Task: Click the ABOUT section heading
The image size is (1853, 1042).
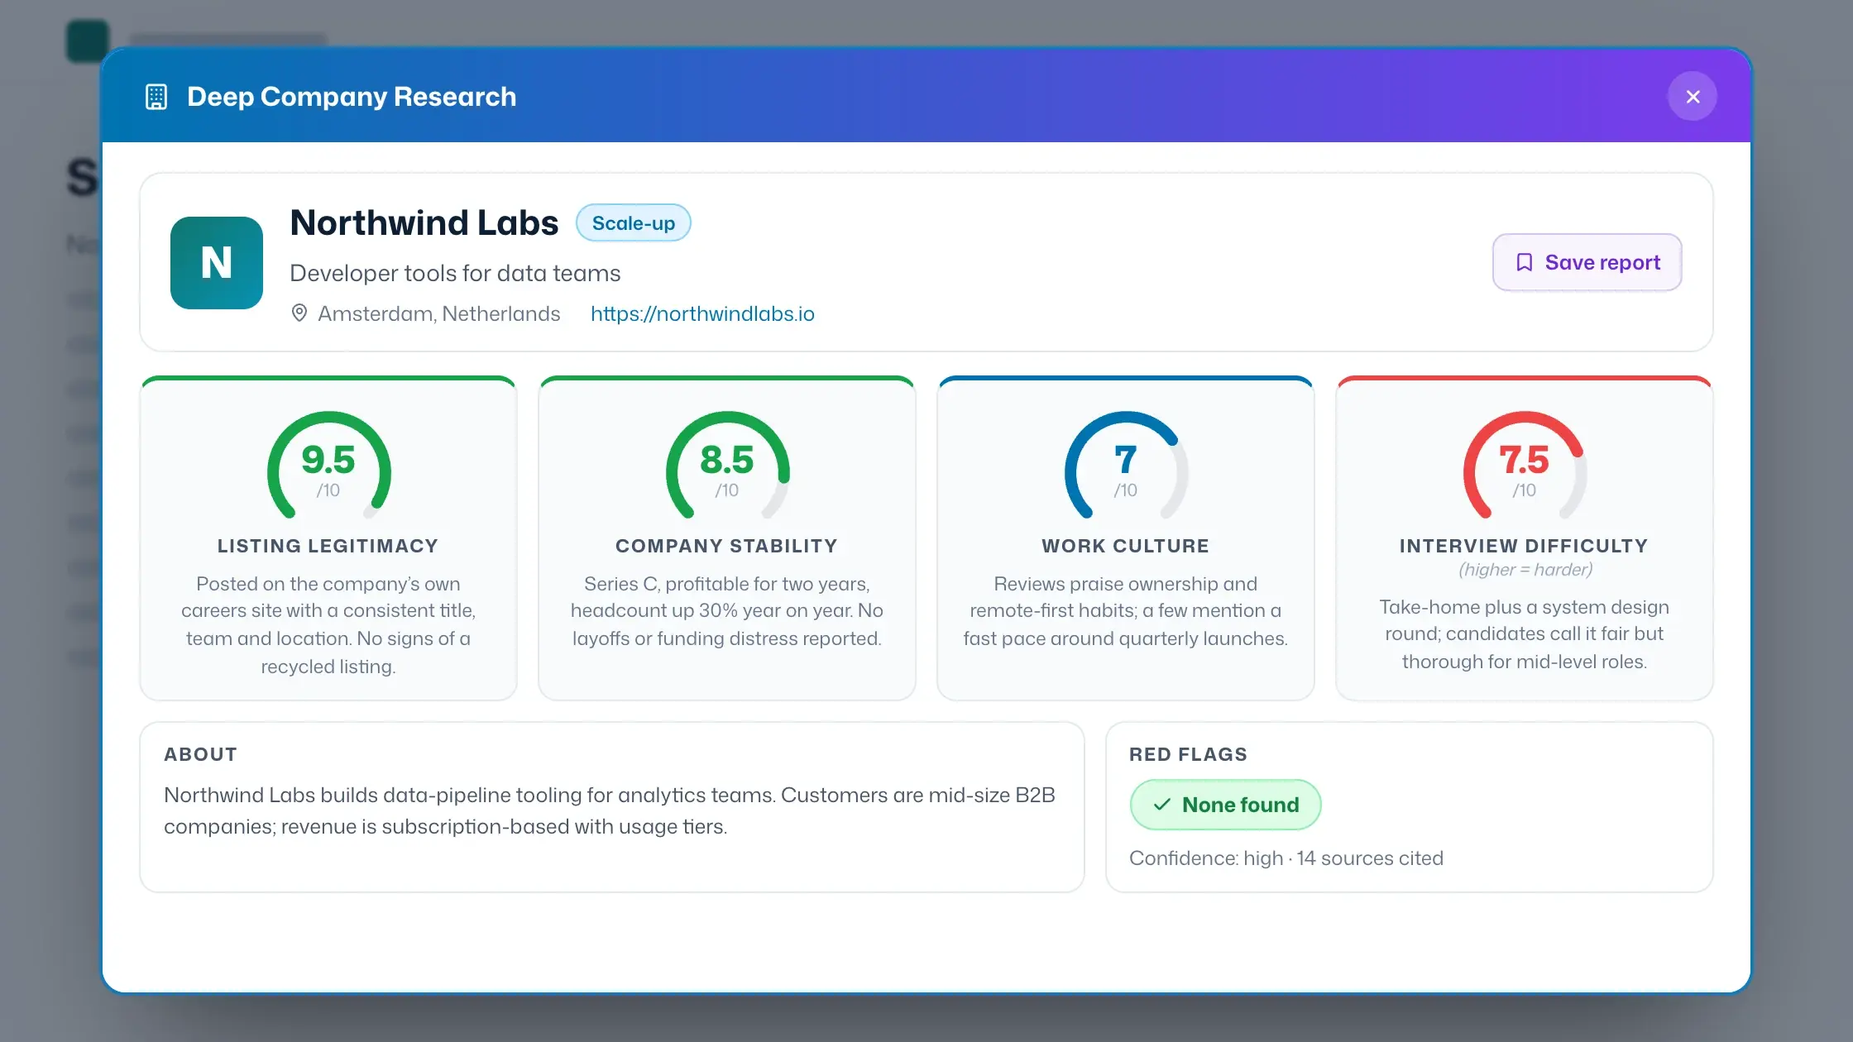Action: click(x=201, y=754)
